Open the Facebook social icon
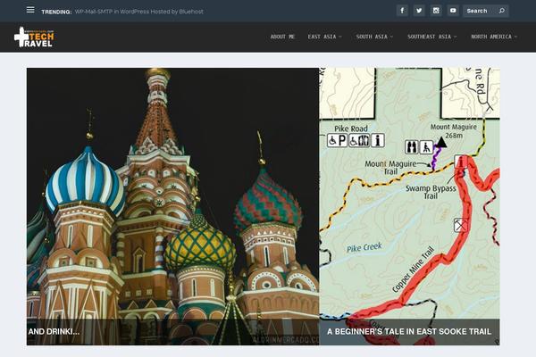The height and width of the screenshot is (357, 536). point(402,11)
